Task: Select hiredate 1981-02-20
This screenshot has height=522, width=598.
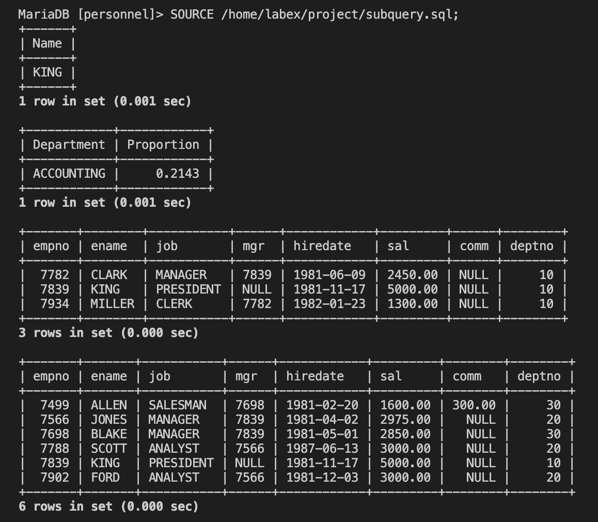Action: pos(322,405)
